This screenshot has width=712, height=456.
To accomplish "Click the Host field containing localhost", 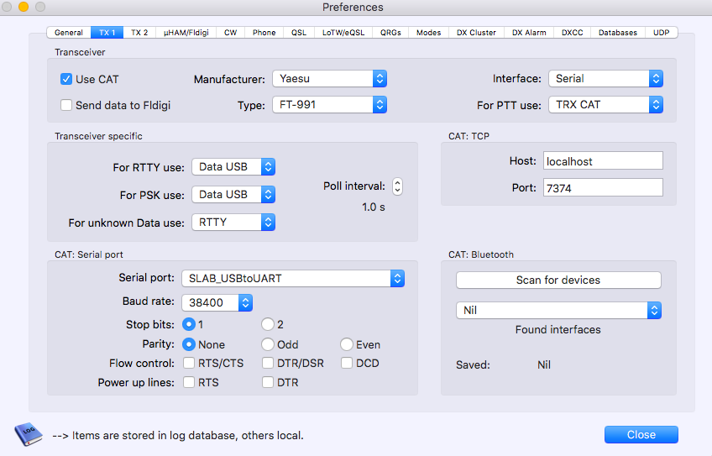I will (603, 160).
